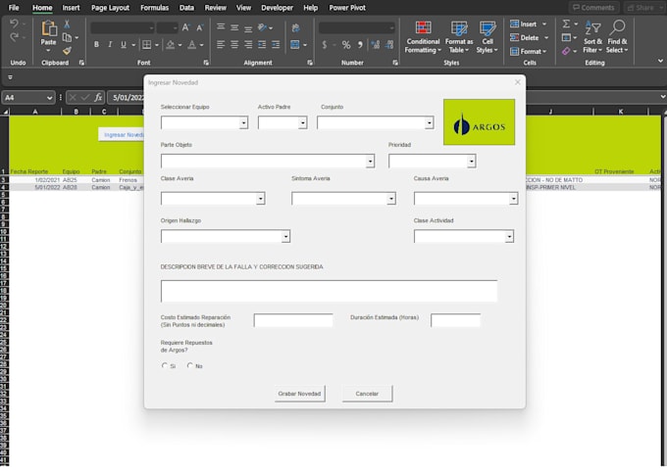Expand the Seleccionar Equipo dropdown
Viewport: 667px width, 472px height.
coord(243,123)
